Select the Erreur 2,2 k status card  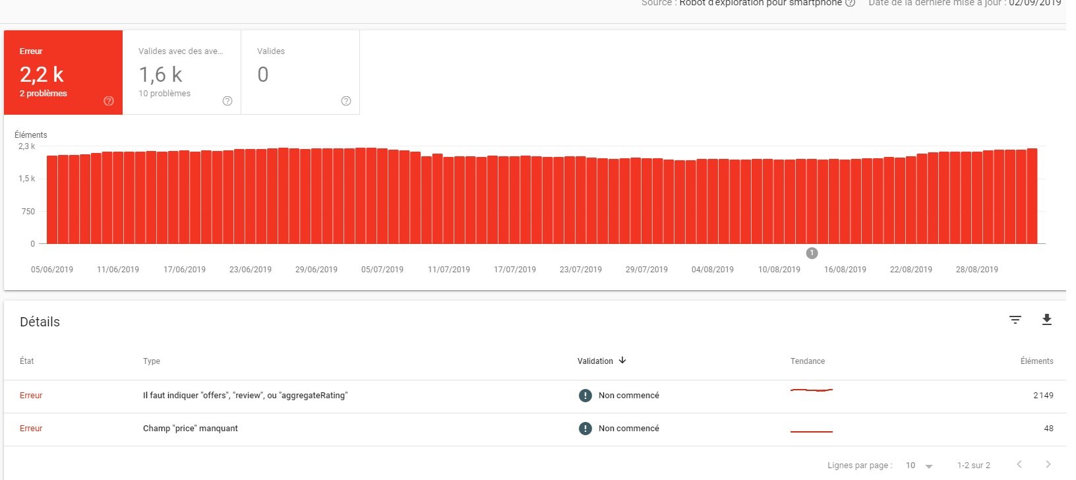pyautogui.click(x=63, y=73)
